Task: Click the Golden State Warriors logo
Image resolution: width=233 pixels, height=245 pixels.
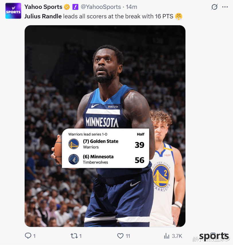Action: point(74,144)
